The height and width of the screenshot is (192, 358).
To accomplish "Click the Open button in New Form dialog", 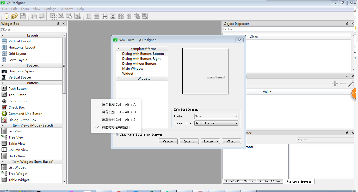I will click(x=189, y=141).
